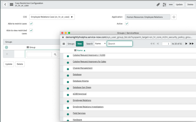Click green dot beside Catalog Request Approvers for Sales
The image size is (196, 122).
[68, 63]
